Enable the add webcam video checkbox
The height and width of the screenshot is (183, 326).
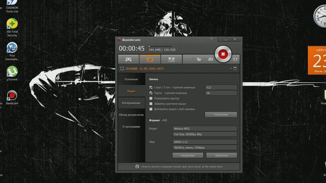point(151,109)
